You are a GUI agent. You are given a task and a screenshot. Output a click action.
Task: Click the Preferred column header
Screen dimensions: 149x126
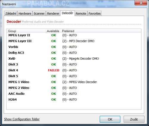[101, 31]
